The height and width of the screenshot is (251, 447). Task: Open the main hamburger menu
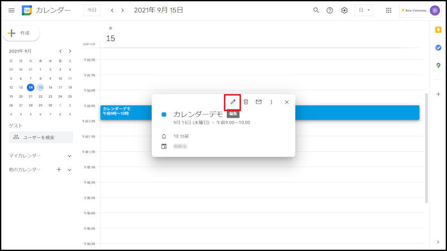pyautogui.click(x=12, y=10)
